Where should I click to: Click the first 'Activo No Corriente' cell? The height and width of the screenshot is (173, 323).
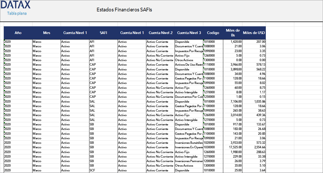point(159,56)
